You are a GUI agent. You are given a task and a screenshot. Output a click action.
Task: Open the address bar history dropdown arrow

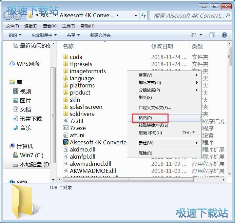136,16
